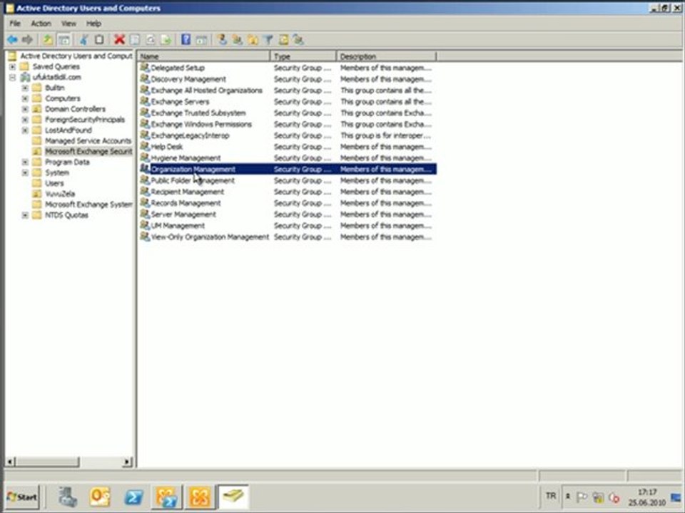
Task: Expand the Saved Queries node
Action: click(13, 67)
